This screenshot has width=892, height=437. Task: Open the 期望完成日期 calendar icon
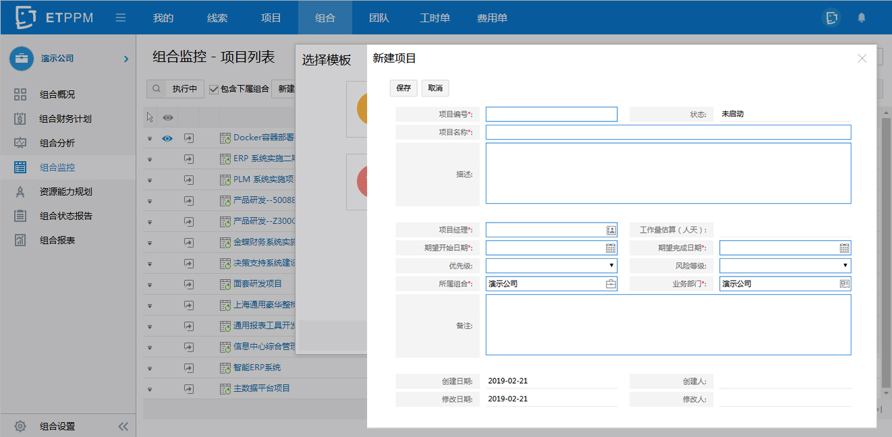845,247
